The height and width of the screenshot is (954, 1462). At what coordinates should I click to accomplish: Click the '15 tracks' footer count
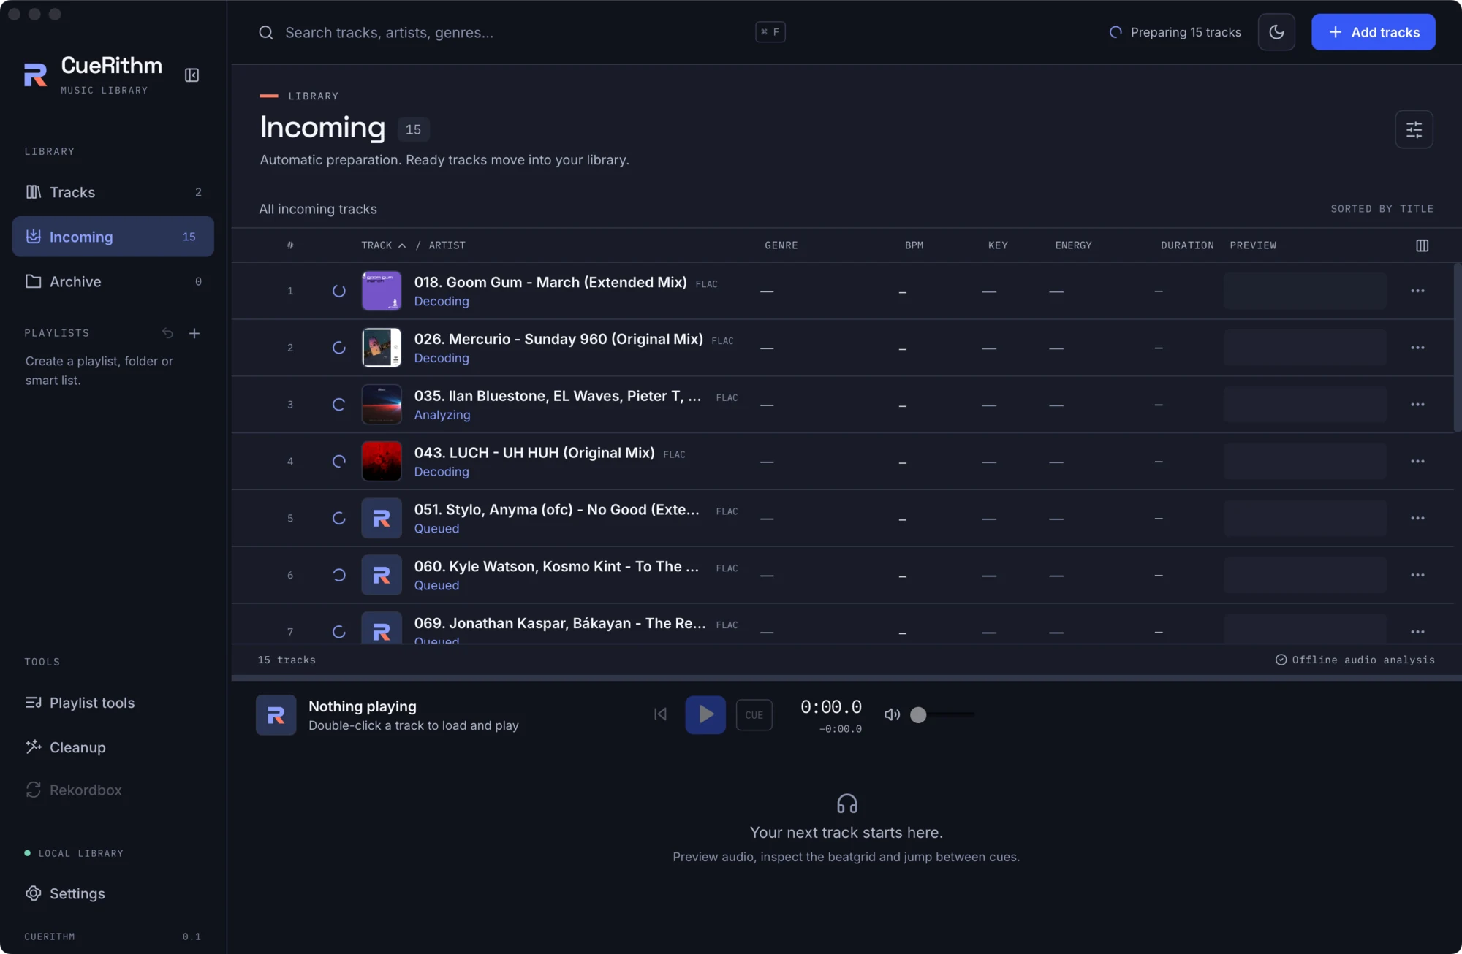[287, 660]
